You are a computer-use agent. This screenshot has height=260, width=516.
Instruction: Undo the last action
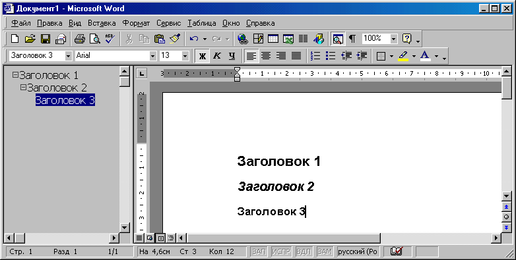[x=194, y=39]
